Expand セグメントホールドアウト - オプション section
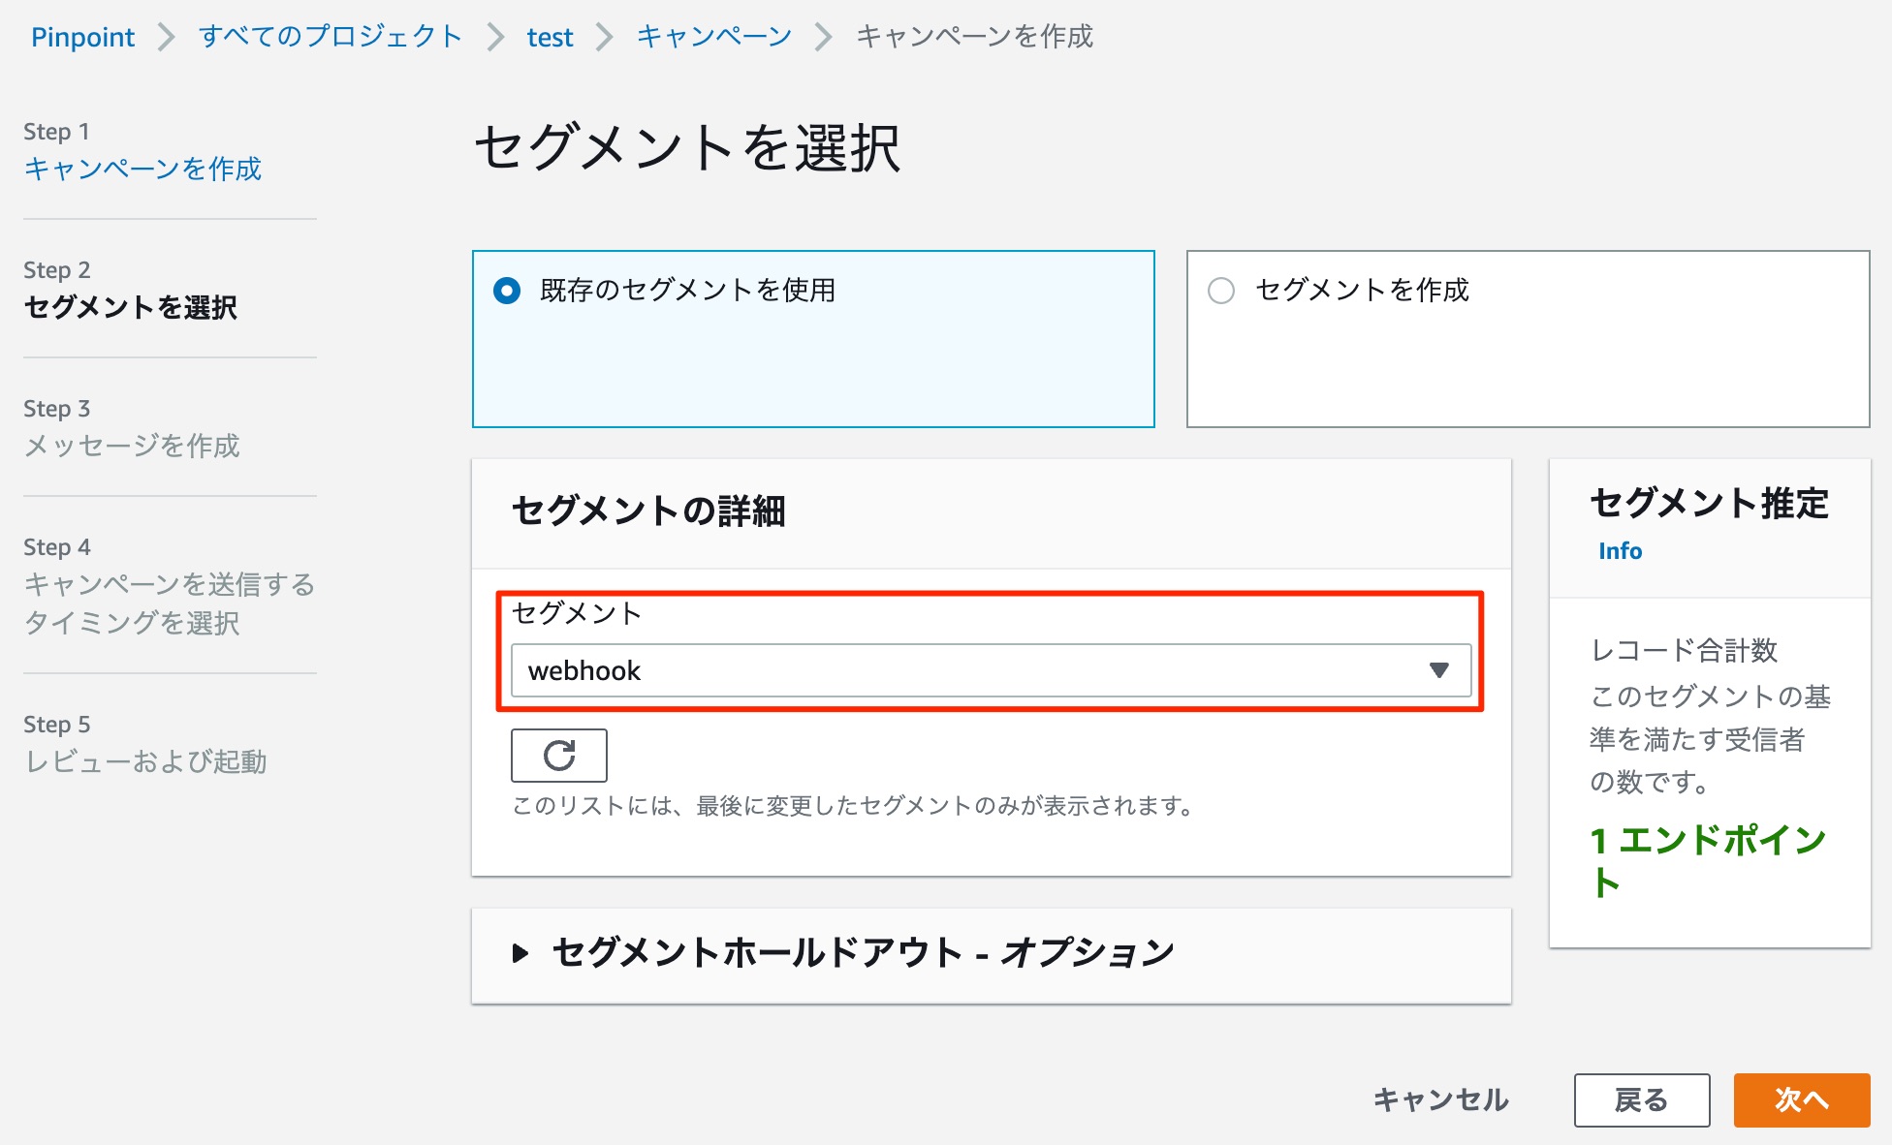Viewport: 1892px width, 1145px height. [861, 953]
